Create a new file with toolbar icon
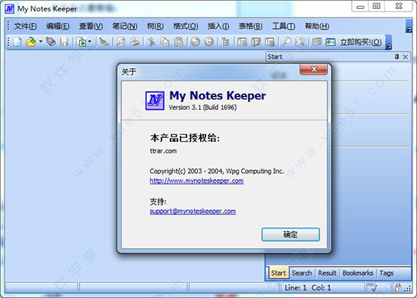 point(18,42)
